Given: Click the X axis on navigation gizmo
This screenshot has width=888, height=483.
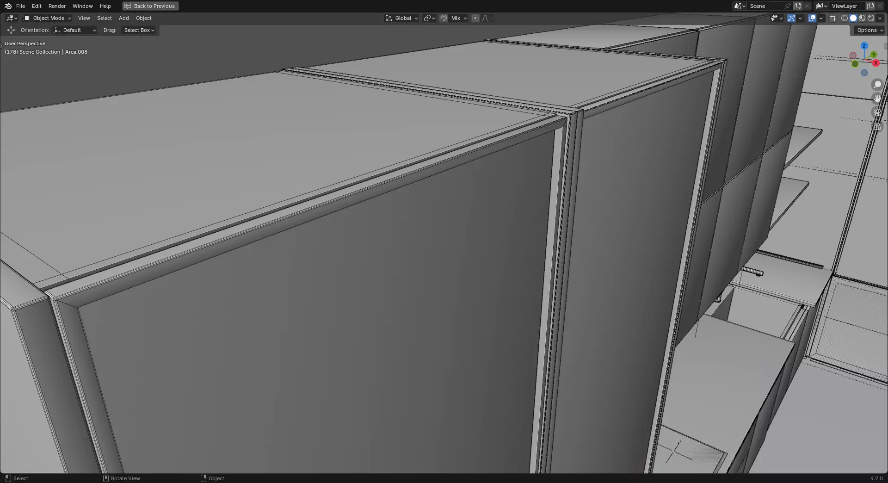Looking at the screenshot, I should [x=876, y=63].
